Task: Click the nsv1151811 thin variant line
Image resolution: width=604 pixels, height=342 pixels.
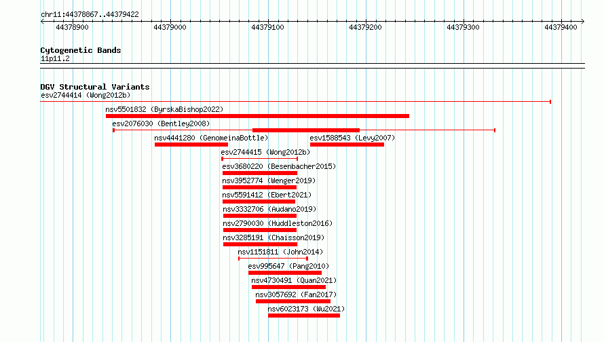Action: click(x=273, y=259)
